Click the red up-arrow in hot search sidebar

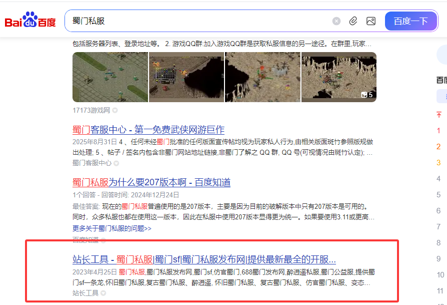click(438, 115)
